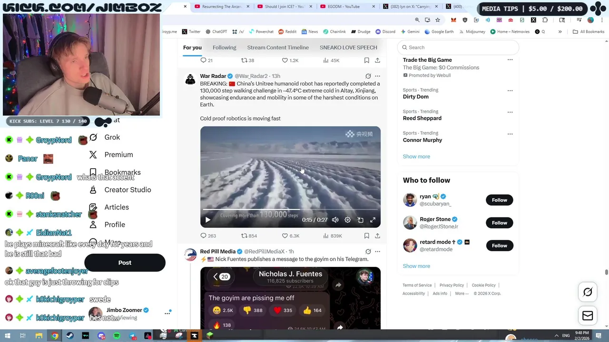Open Profile in sidebar

(108, 225)
